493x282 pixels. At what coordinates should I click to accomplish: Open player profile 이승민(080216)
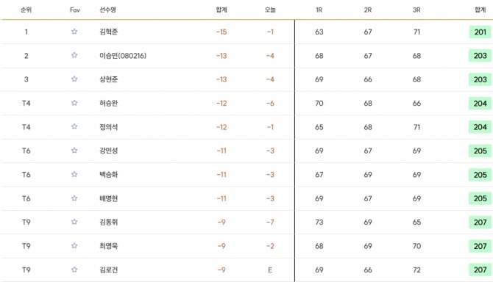pos(123,56)
